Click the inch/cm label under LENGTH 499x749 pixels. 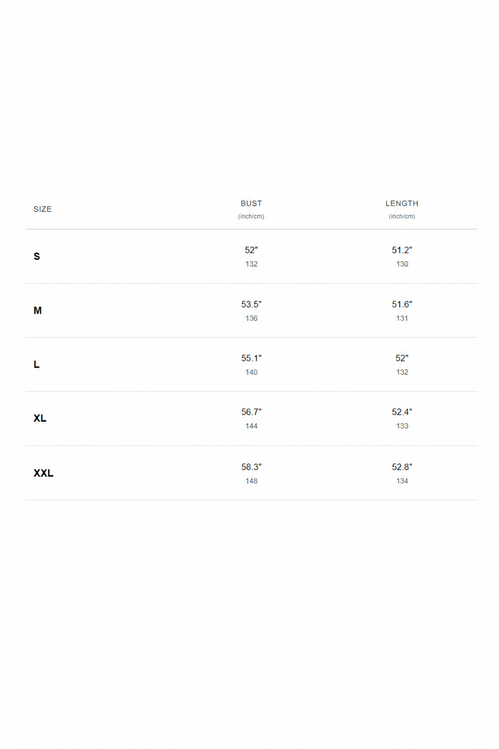pyautogui.click(x=402, y=217)
